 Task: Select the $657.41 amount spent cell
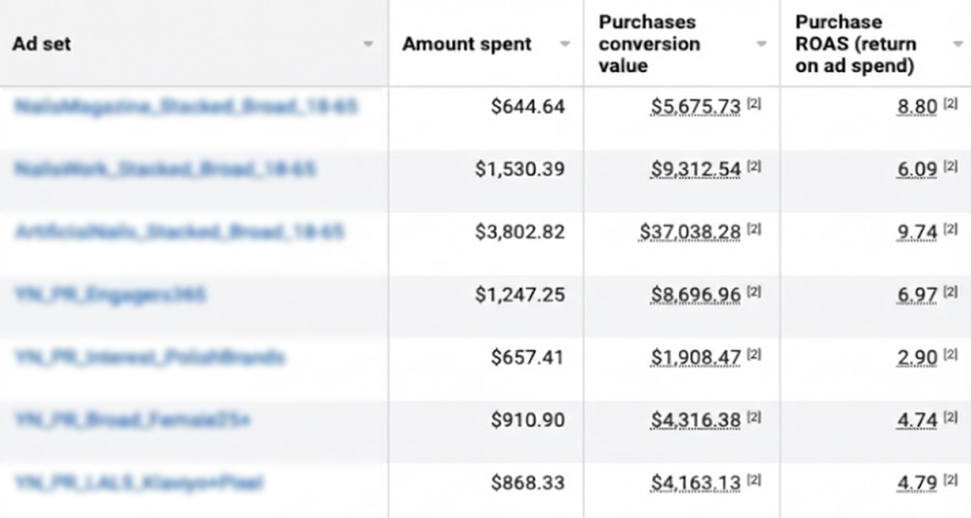tap(527, 358)
